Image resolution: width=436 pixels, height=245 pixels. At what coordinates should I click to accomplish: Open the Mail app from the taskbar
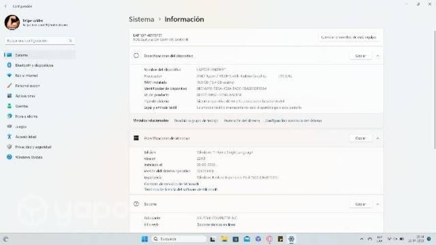coord(247,239)
